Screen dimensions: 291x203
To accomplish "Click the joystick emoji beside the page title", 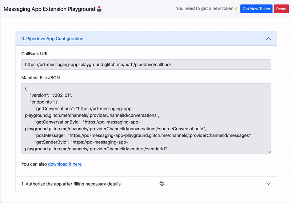I will (99, 9).
